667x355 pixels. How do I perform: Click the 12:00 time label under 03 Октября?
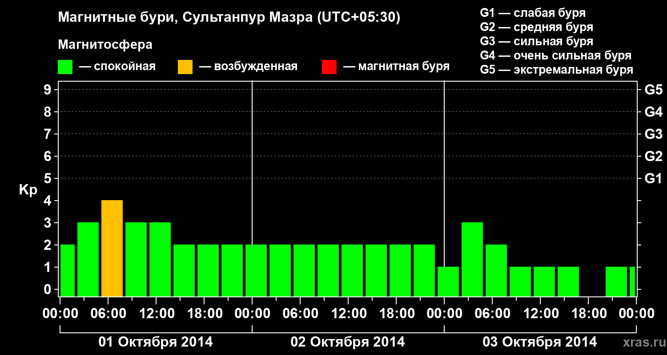pyautogui.click(x=540, y=314)
